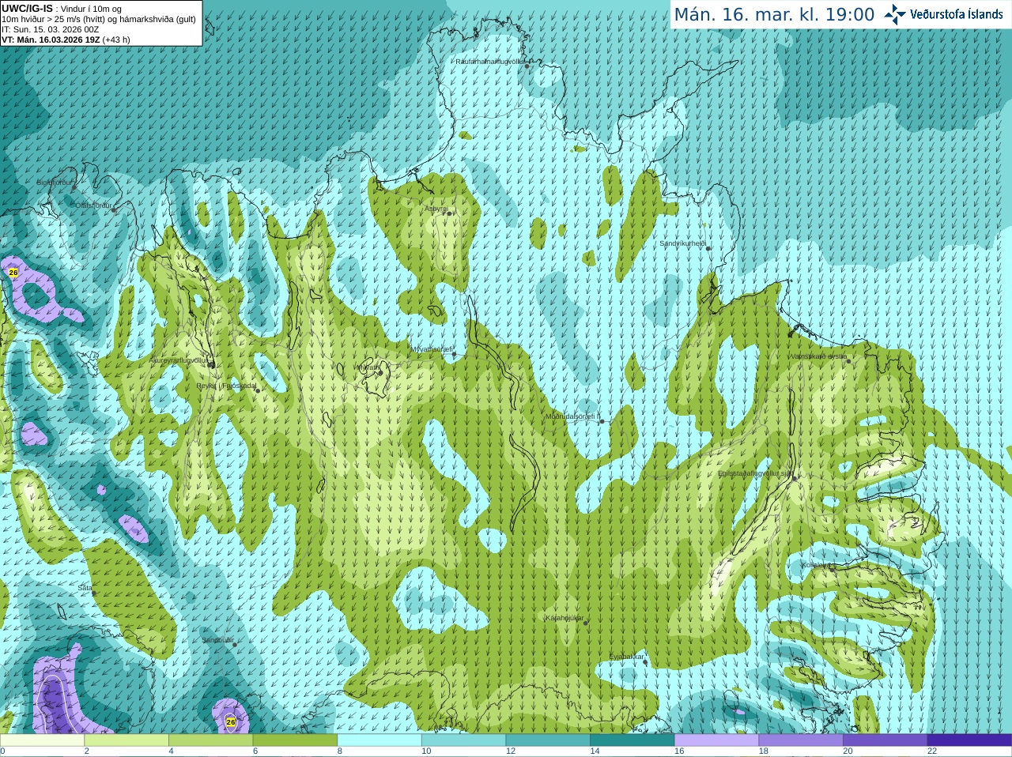Click the yellow 26 gust label below Sandbúðir
Image resolution: width=1012 pixels, height=757 pixels.
(x=231, y=721)
